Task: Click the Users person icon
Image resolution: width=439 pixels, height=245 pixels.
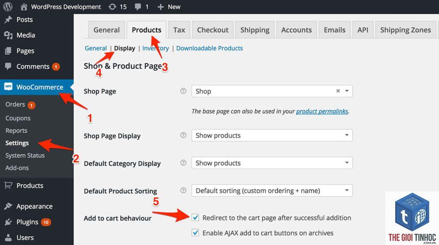Action: tap(9, 238)
